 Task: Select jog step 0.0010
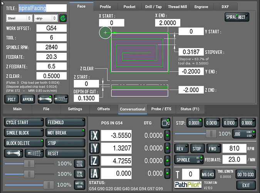(x=212, y=123)
